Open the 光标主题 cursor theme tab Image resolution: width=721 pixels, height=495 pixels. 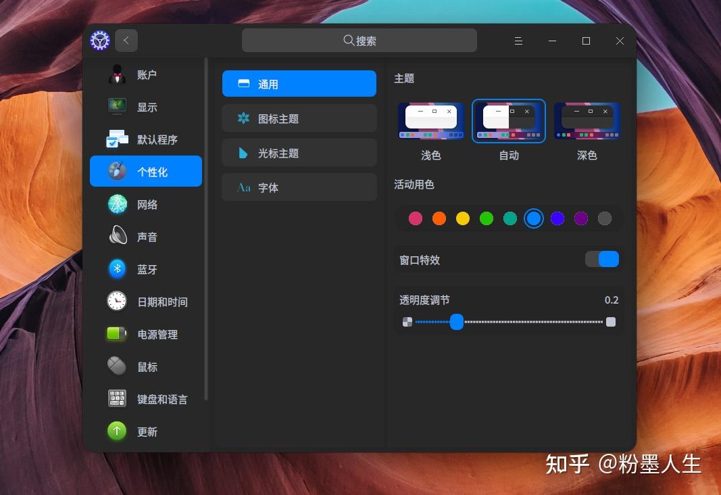pos(299,153)
